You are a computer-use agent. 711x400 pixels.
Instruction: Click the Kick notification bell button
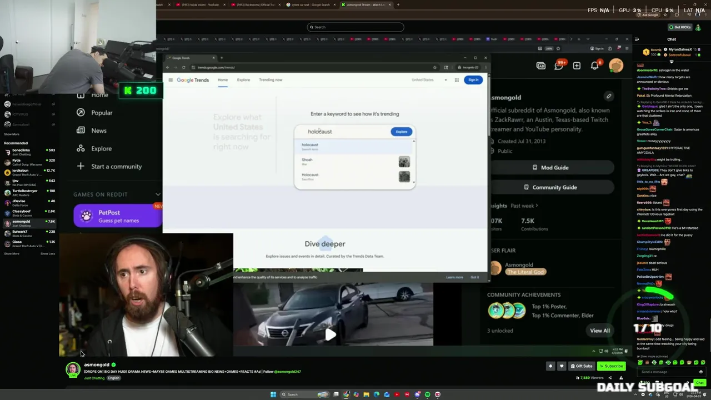click(550, 366)
